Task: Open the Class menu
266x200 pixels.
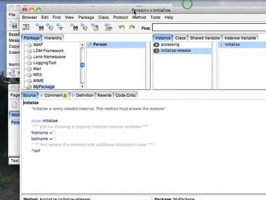Action: tap(104, 17)
